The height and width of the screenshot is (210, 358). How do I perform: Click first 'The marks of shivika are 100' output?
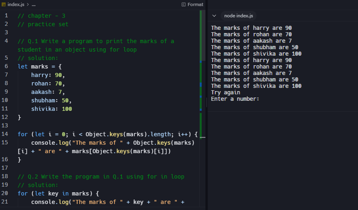click(256, 54)
